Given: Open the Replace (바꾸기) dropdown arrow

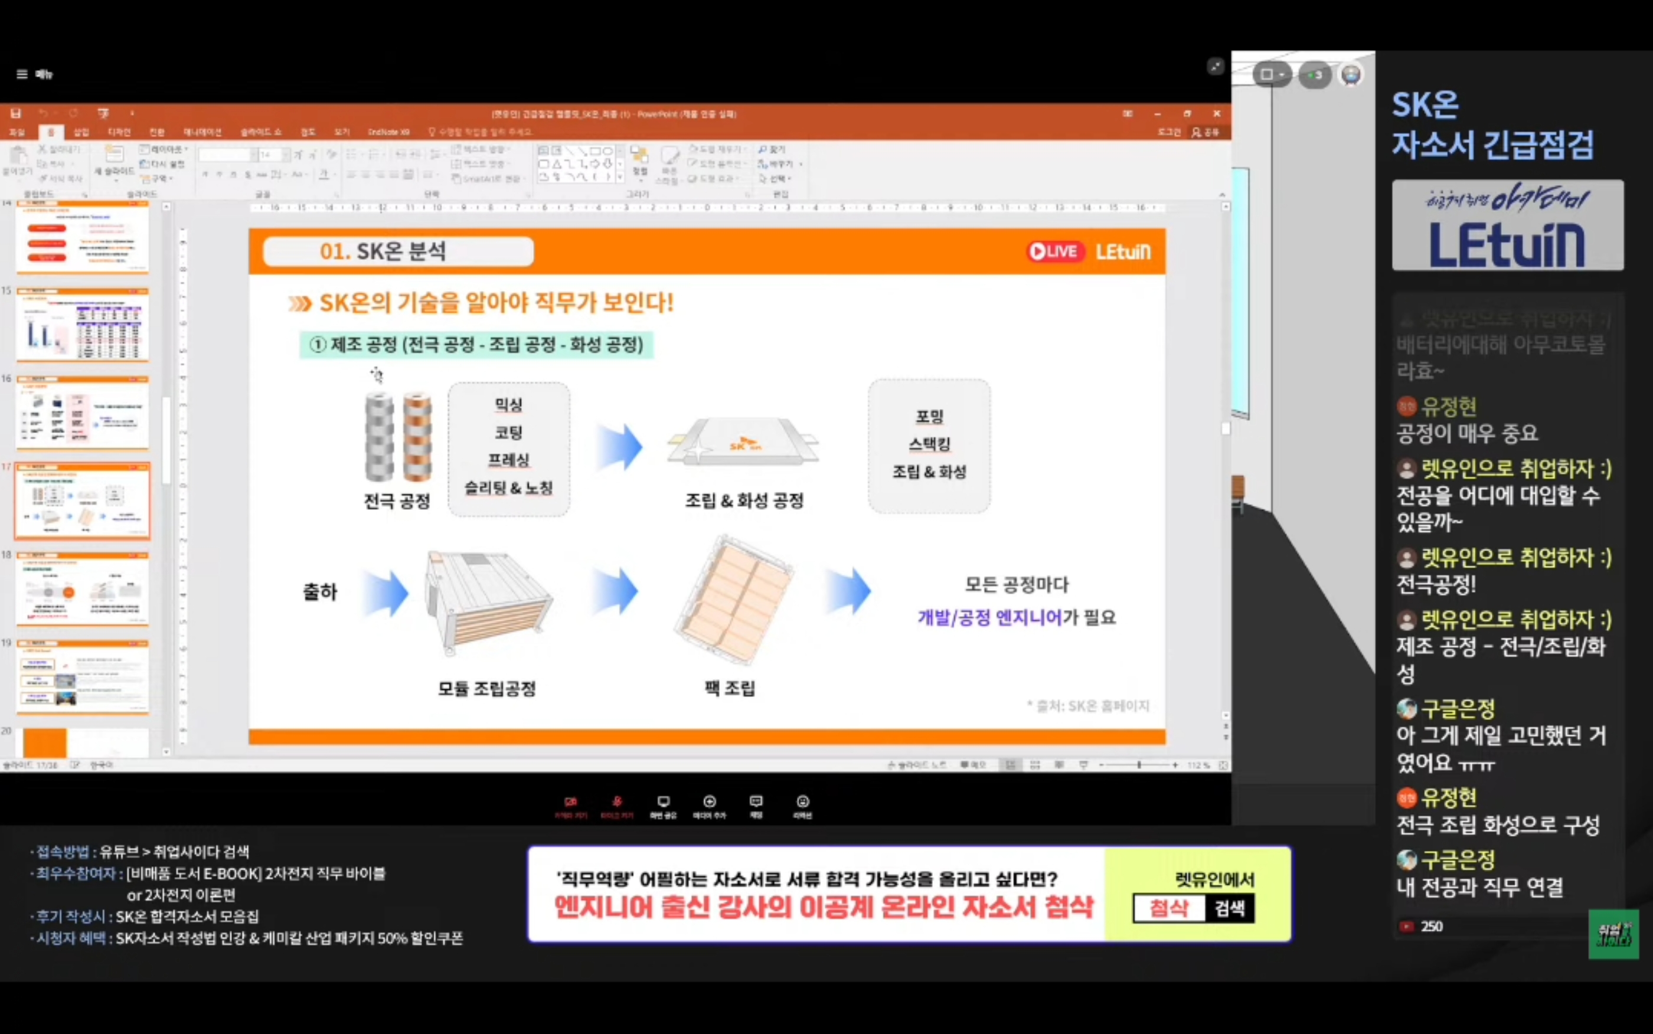Looking at the screenshot, I should [801, 164].
